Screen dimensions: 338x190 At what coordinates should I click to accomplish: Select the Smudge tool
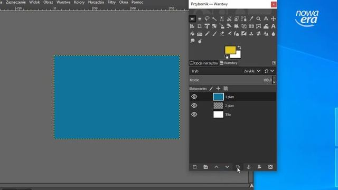click(192, 41)
